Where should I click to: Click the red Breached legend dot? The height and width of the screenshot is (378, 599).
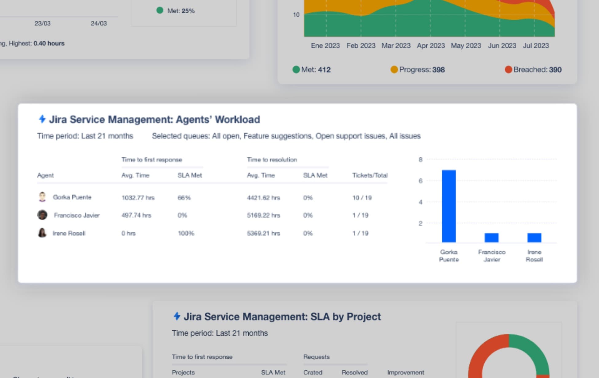pyautogui.click(x=508, y=69)
